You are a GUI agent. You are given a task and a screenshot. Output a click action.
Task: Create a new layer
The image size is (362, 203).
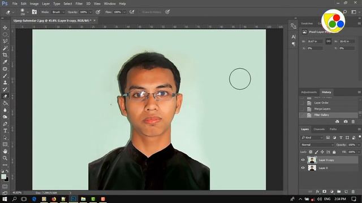[x=346, y=192]
